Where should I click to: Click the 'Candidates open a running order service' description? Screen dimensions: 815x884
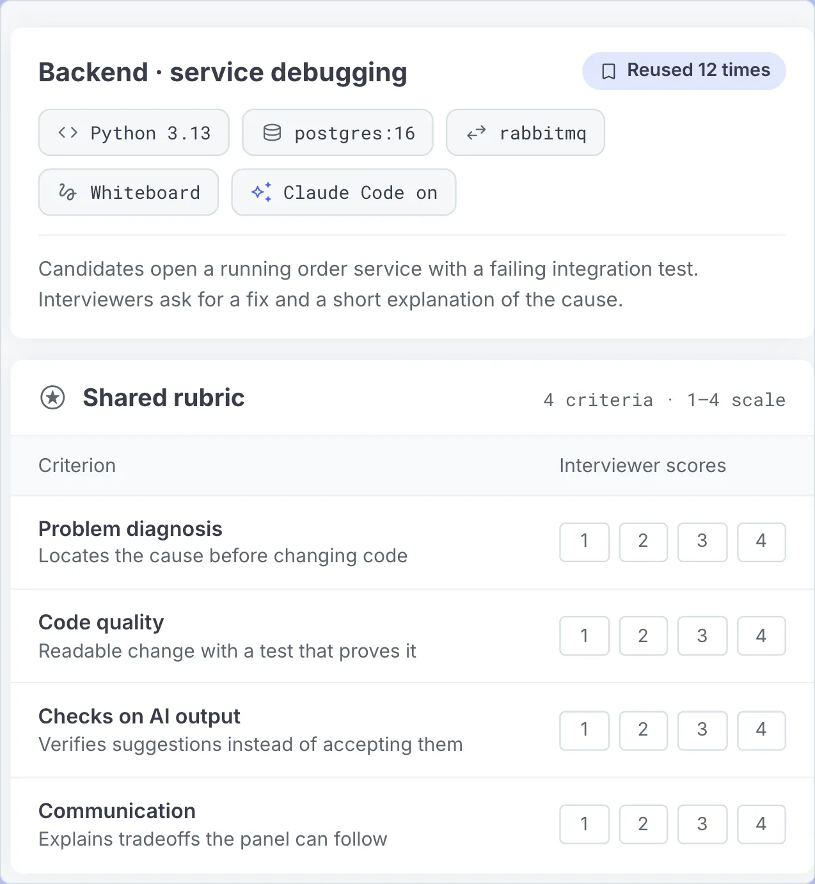pos(368,284)
